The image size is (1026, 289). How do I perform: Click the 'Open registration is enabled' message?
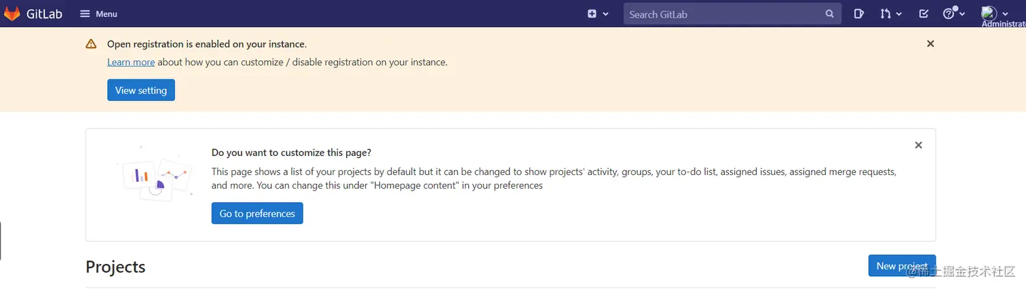207,44
